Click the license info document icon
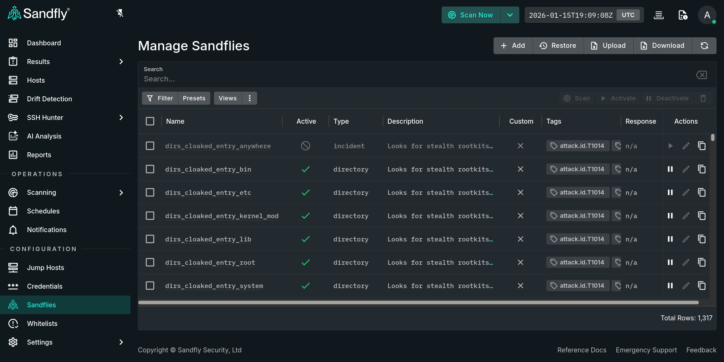Viewport: 724px width, 362px height. coord(682,15)
